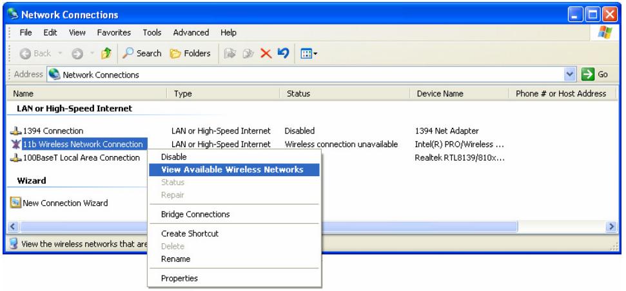This screenshot has height=291, width=626.
Task: Click the 1394 Net Adapter device text
Action: coord(447,131)
